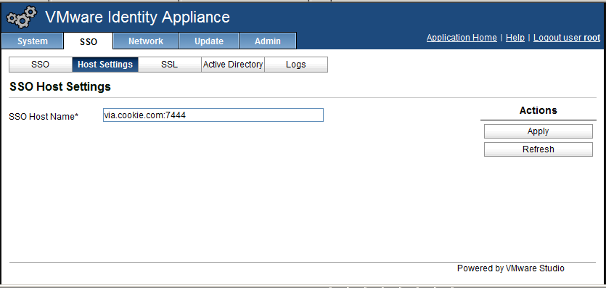Click the Application Home link

click(462, 38)
